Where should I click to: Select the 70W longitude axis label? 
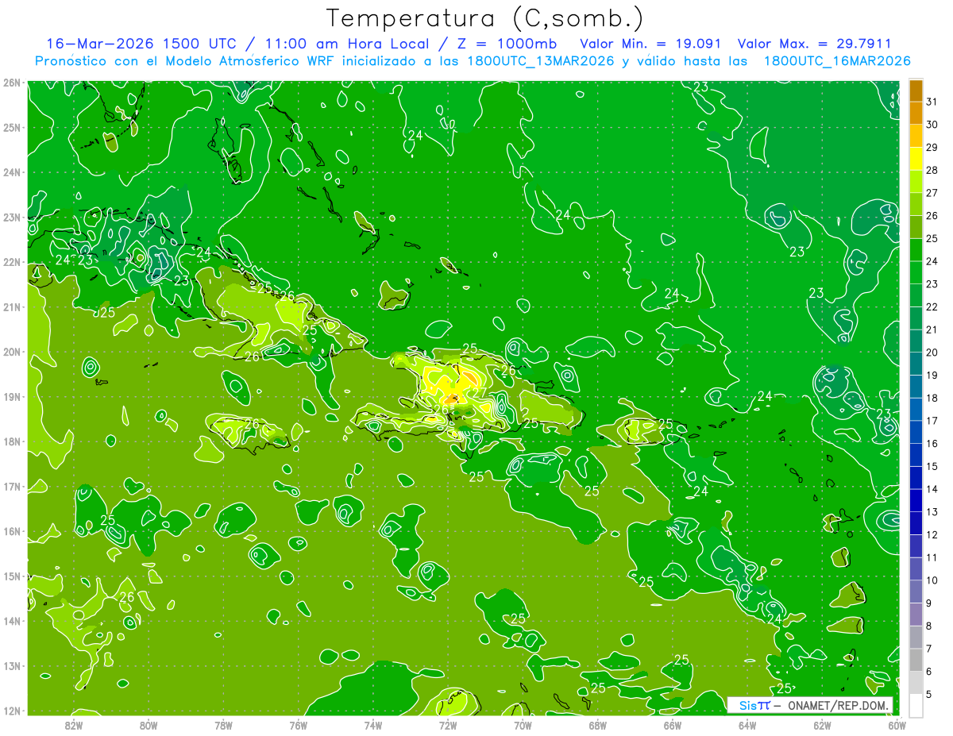click(x=523, y=725)
